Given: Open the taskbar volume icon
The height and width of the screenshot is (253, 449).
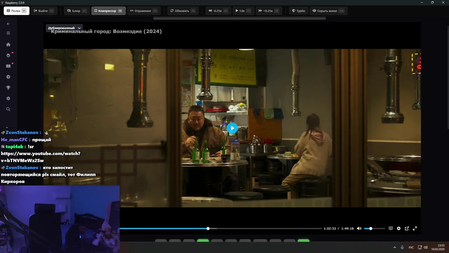Looking at the screenshot, I should point(425,247).
